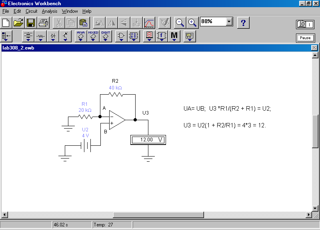Open the File menu
Screen dimensions: 320x230
[6, 11]
